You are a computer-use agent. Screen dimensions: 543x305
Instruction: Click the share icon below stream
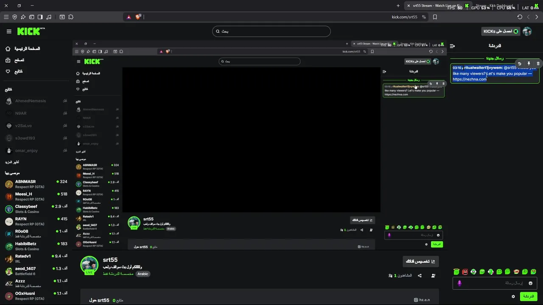point(420,275)
